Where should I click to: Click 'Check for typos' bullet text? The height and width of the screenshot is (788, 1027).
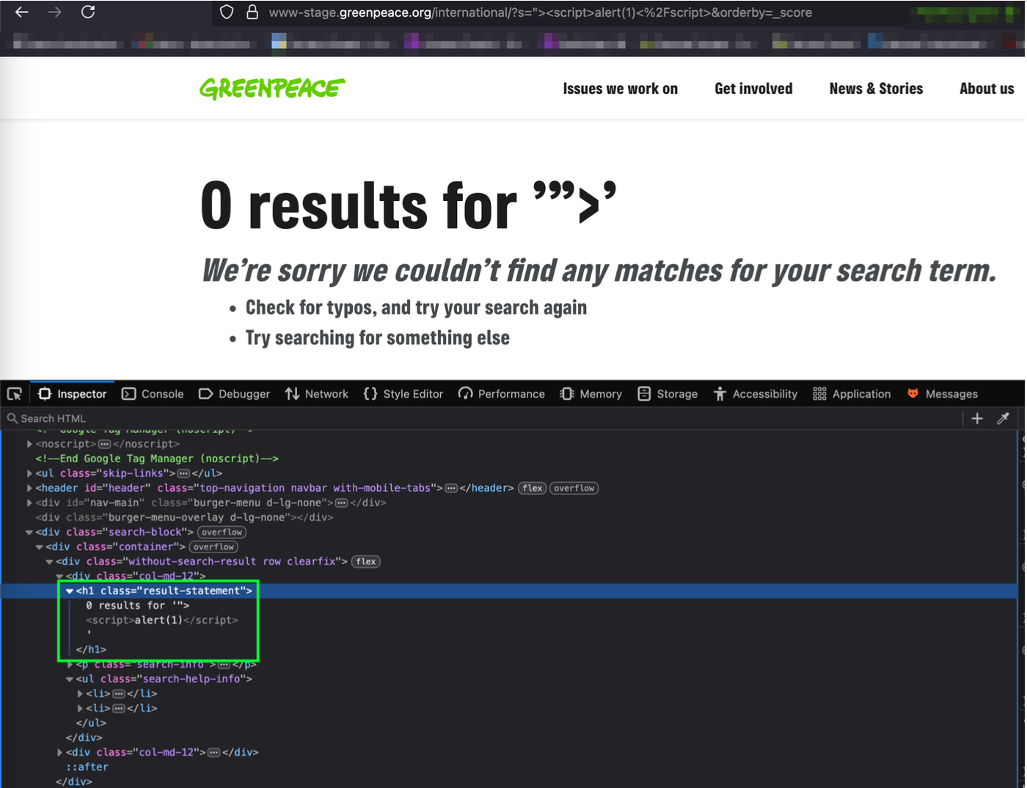[416, 307]
